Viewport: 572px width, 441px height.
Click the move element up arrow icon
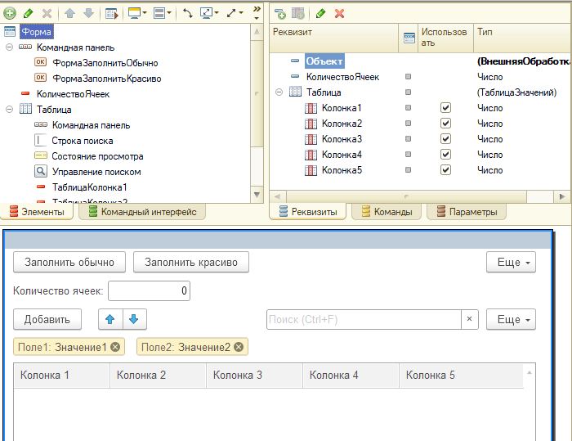pos(69,14)
